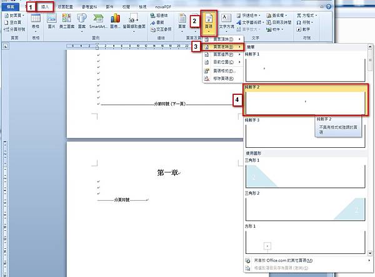Insert a picture (圖片) from file

(52, 21)
